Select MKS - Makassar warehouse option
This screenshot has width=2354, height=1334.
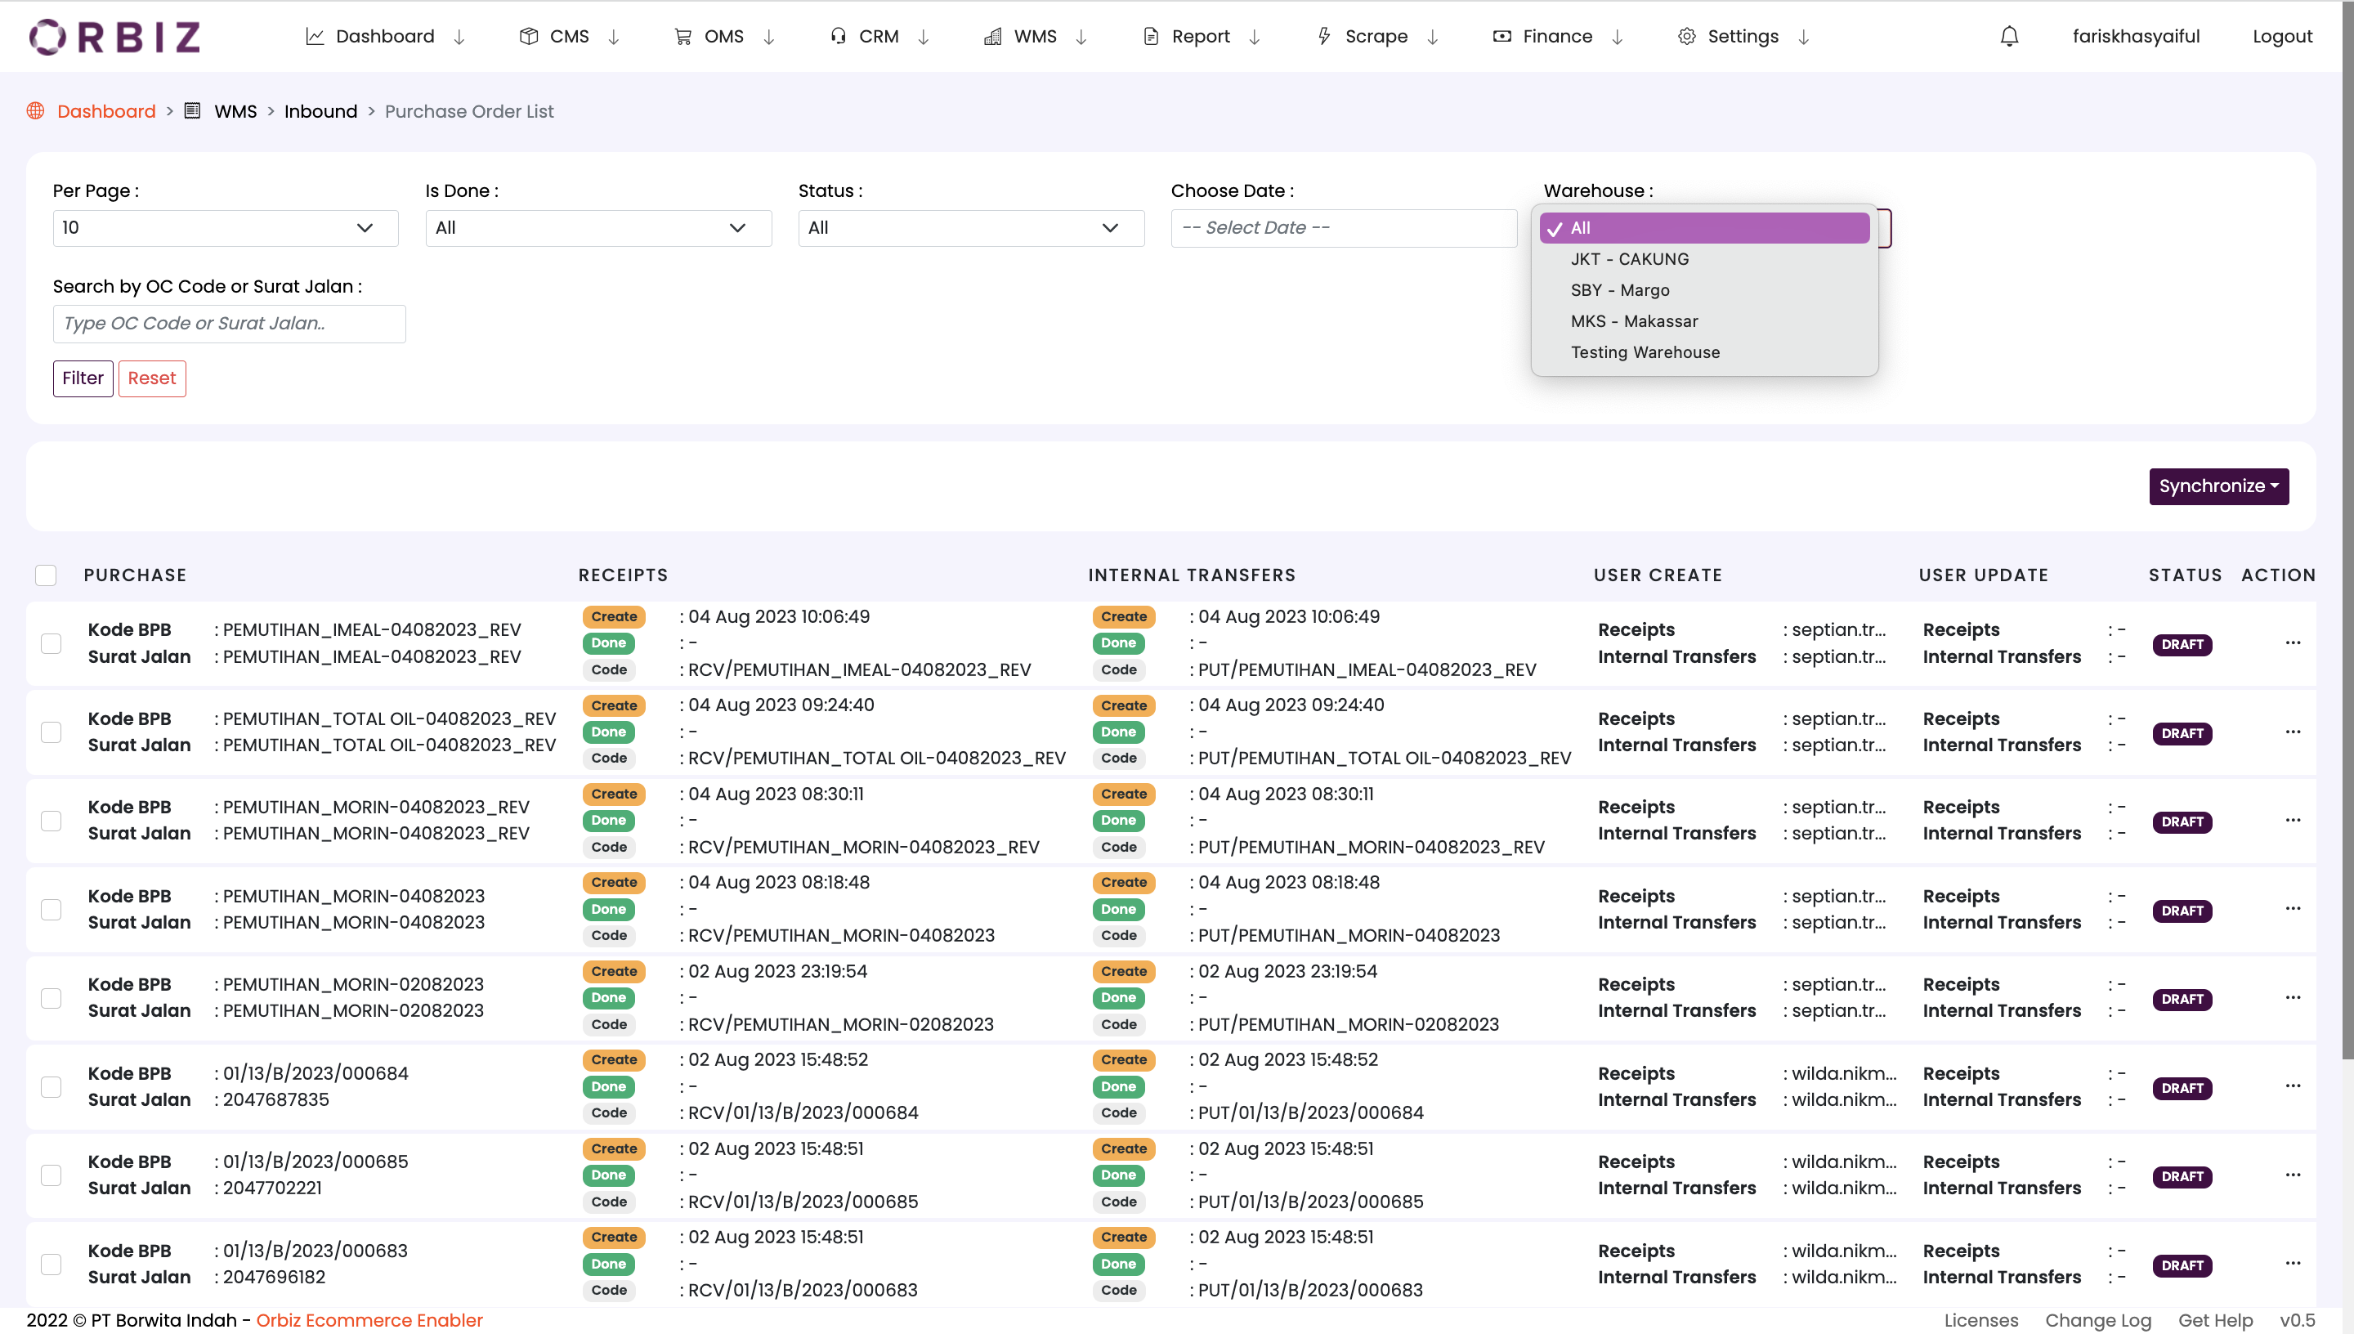pyautogui.click(x=1703, y=321)
